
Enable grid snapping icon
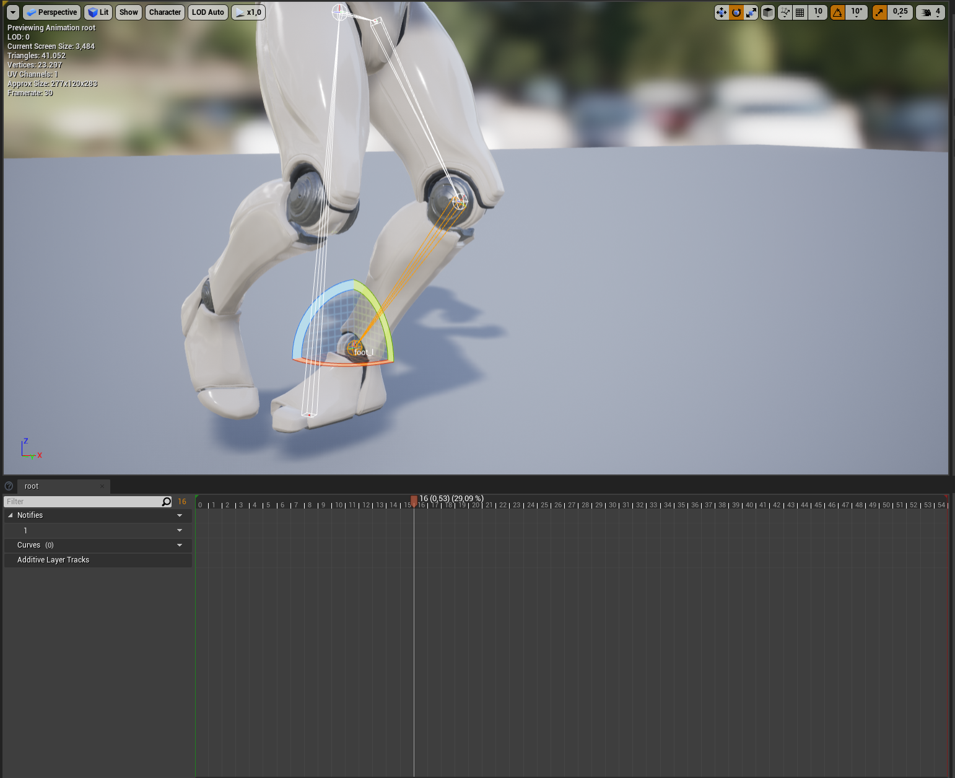click(800, 12)
